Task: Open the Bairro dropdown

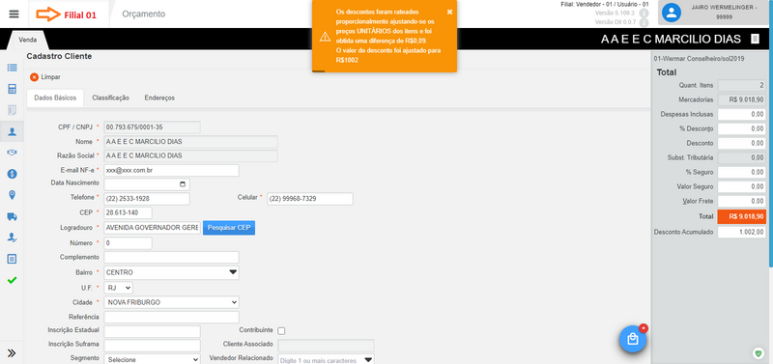Action: click(x=172, y=273)
